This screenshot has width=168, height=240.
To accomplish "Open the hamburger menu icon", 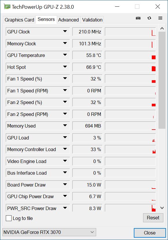I will click(x=160, y=18).
